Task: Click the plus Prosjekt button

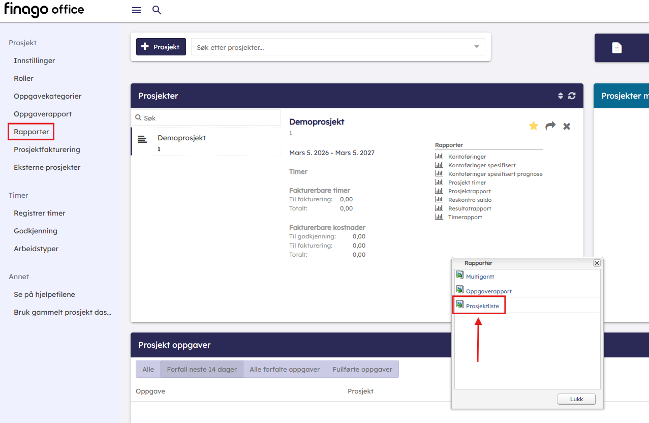Action: tap(161, 47)
